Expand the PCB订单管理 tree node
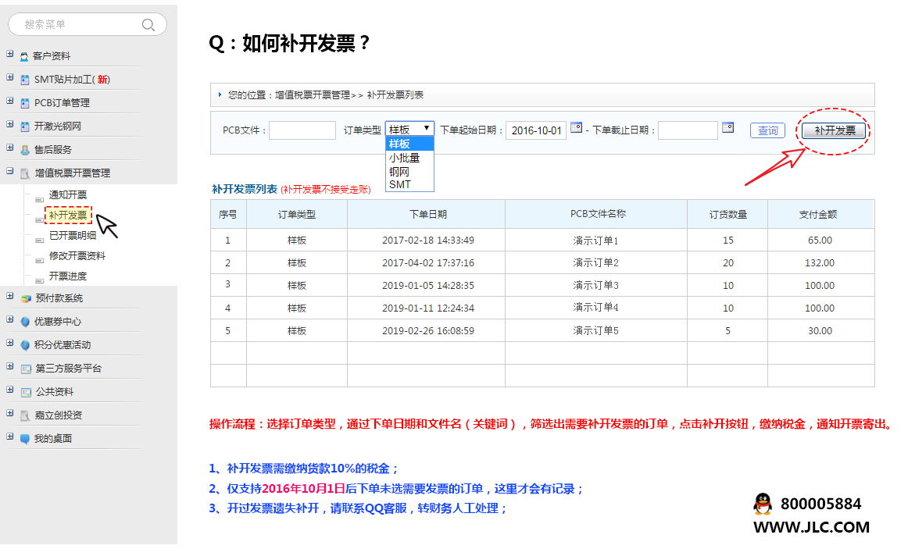Screen dimensions: 908x556 pyautogui.click(x=9, y=102)
